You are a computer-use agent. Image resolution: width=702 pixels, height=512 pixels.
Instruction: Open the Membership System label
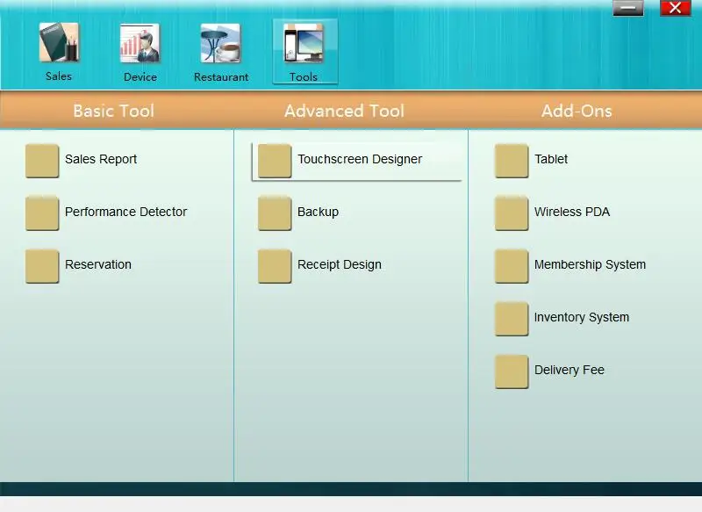(590, 264)
